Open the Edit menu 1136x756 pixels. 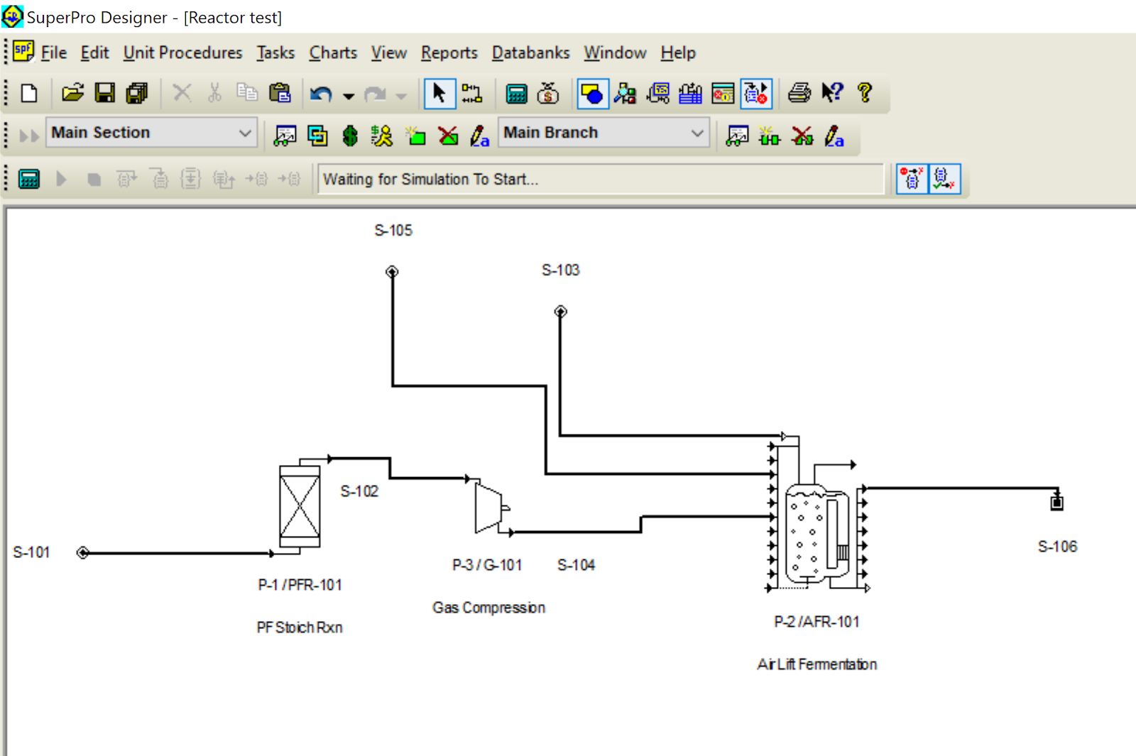click(x=94, y=53)
